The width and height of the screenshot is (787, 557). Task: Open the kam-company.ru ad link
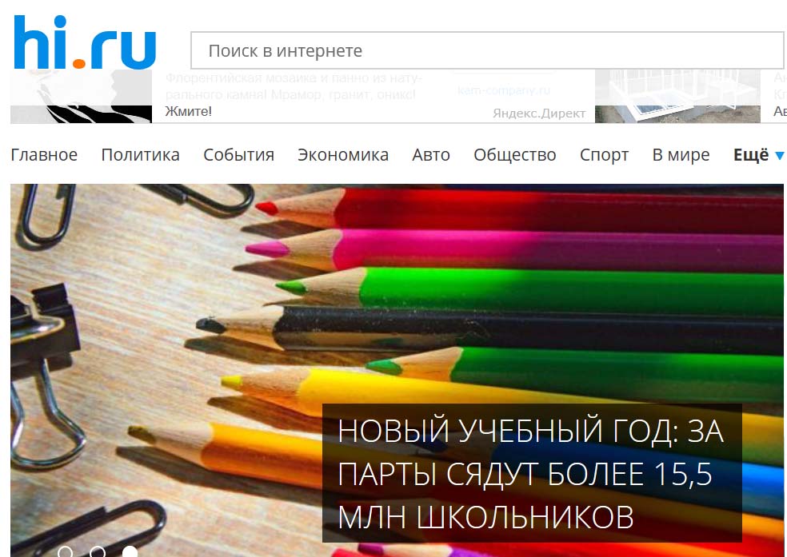pyautogui.click(x=504, y=91)
